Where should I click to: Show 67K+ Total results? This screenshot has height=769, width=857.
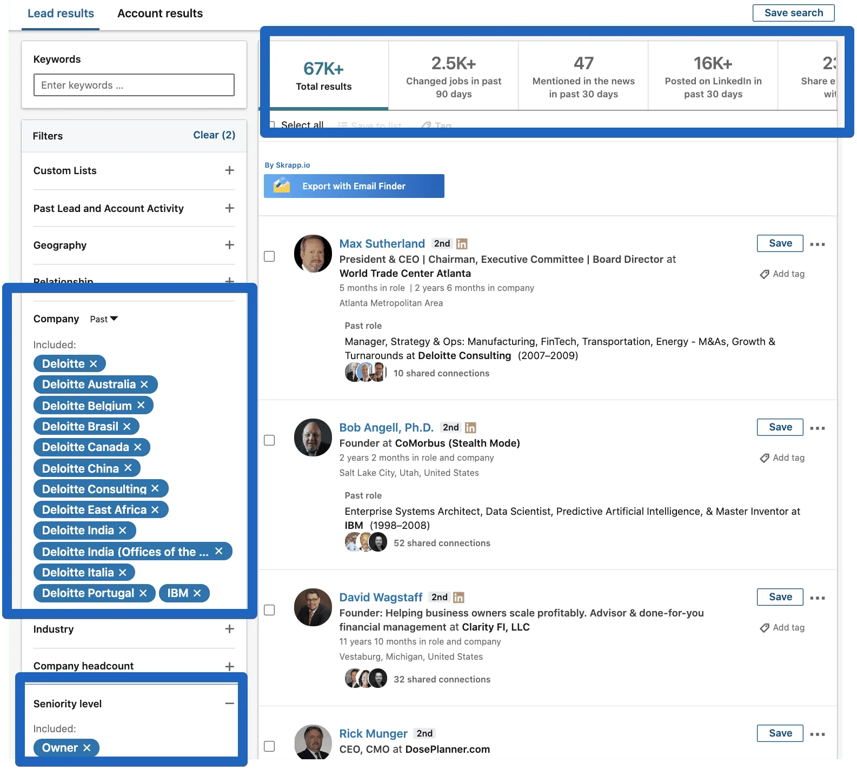(x=323, y=76)
